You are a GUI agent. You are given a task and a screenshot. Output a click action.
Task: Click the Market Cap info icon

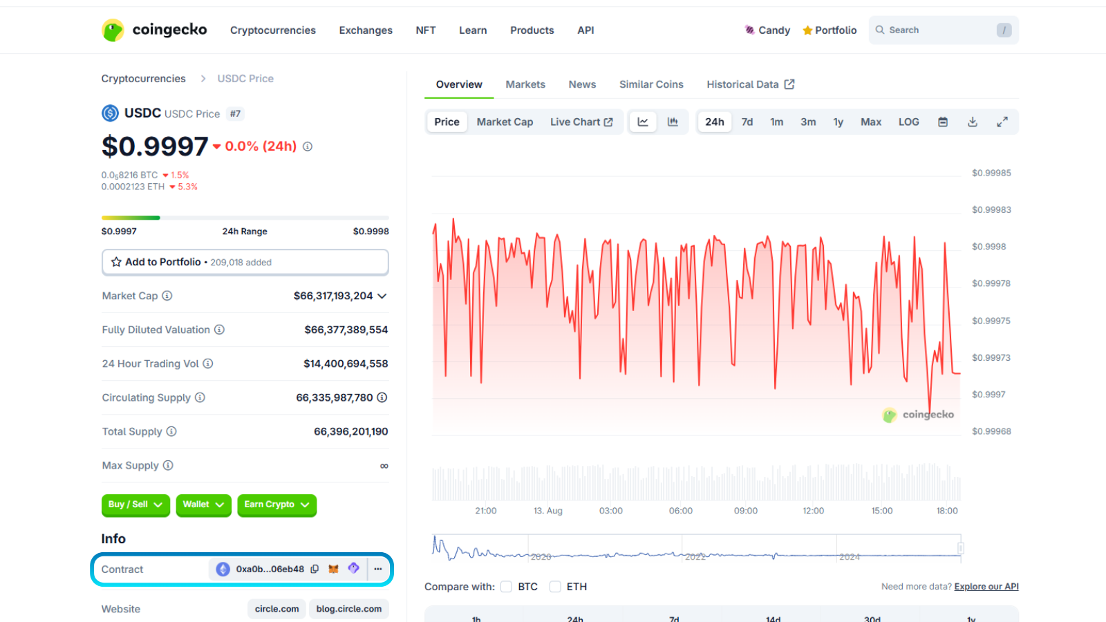tap(167, 296)
